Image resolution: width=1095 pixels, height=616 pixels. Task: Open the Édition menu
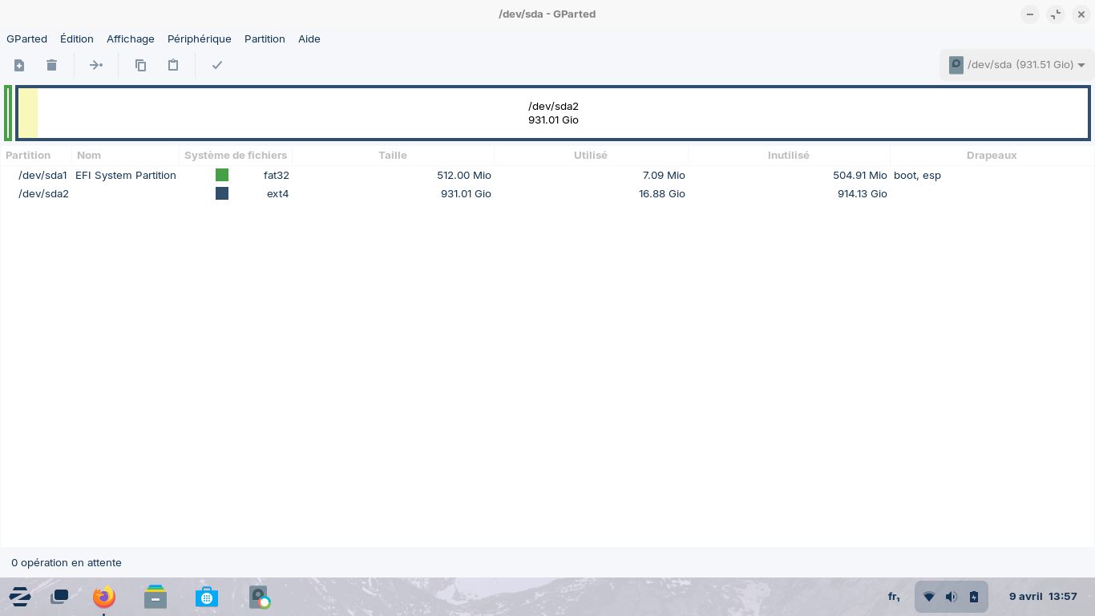(x=76, y=38)
